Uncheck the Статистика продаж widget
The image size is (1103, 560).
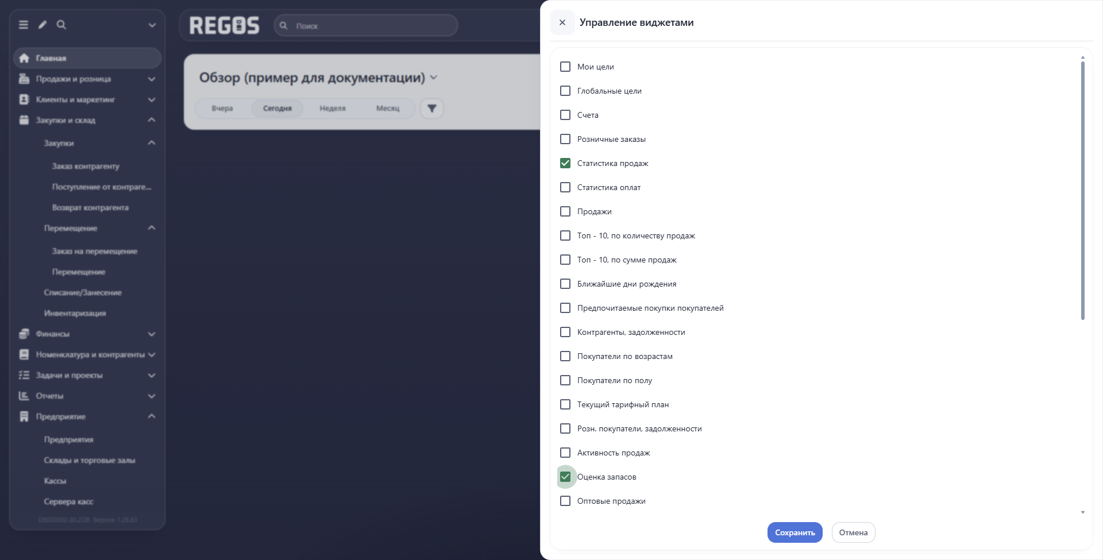coord(565,163)
